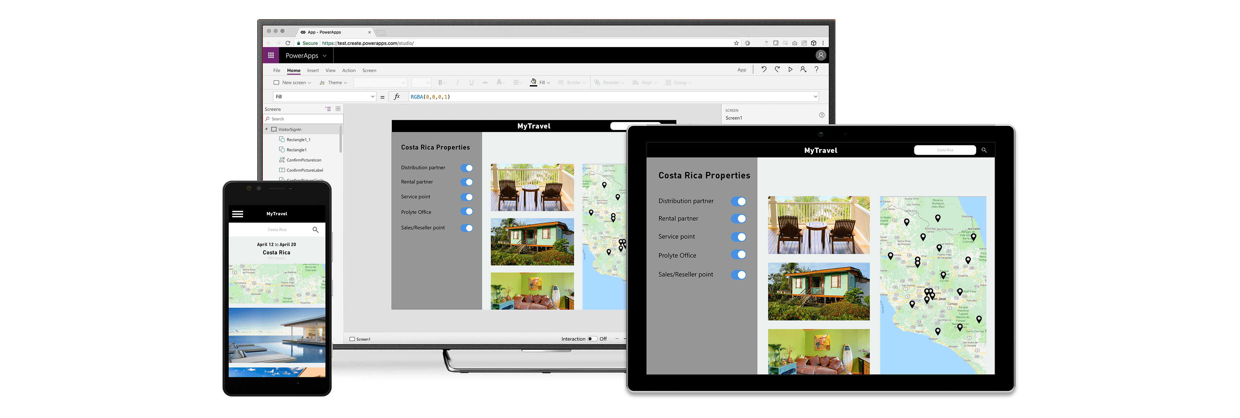1240x418 pixels.
Task: Click the settings/grid icon in PowerApps header
Action: click(x=273, y=55)
